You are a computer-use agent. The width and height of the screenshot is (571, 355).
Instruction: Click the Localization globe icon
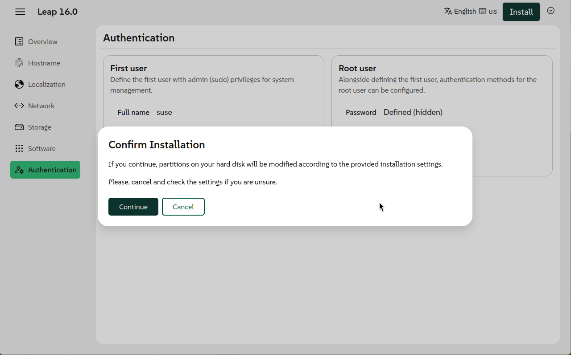click(19, 84)
